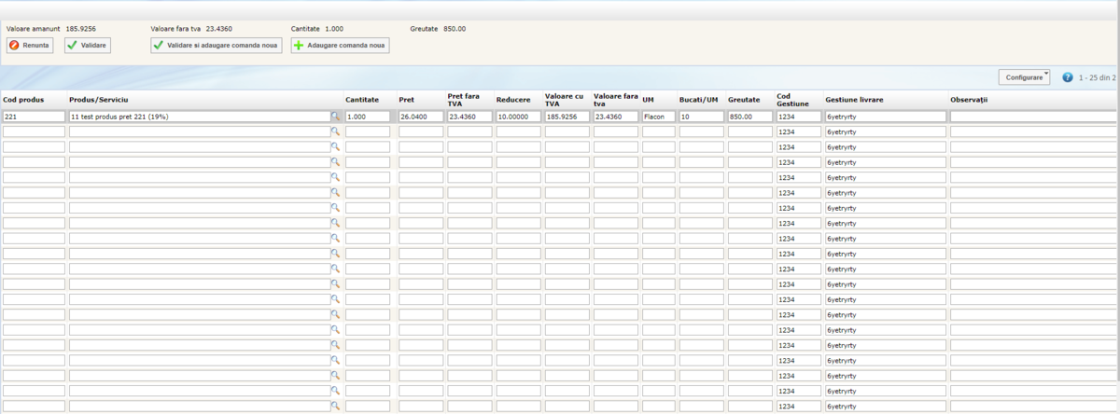Click product search magnifier in third row

[x=335, y=147]
